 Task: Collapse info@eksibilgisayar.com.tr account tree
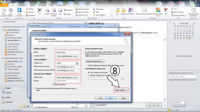point(2,58)
